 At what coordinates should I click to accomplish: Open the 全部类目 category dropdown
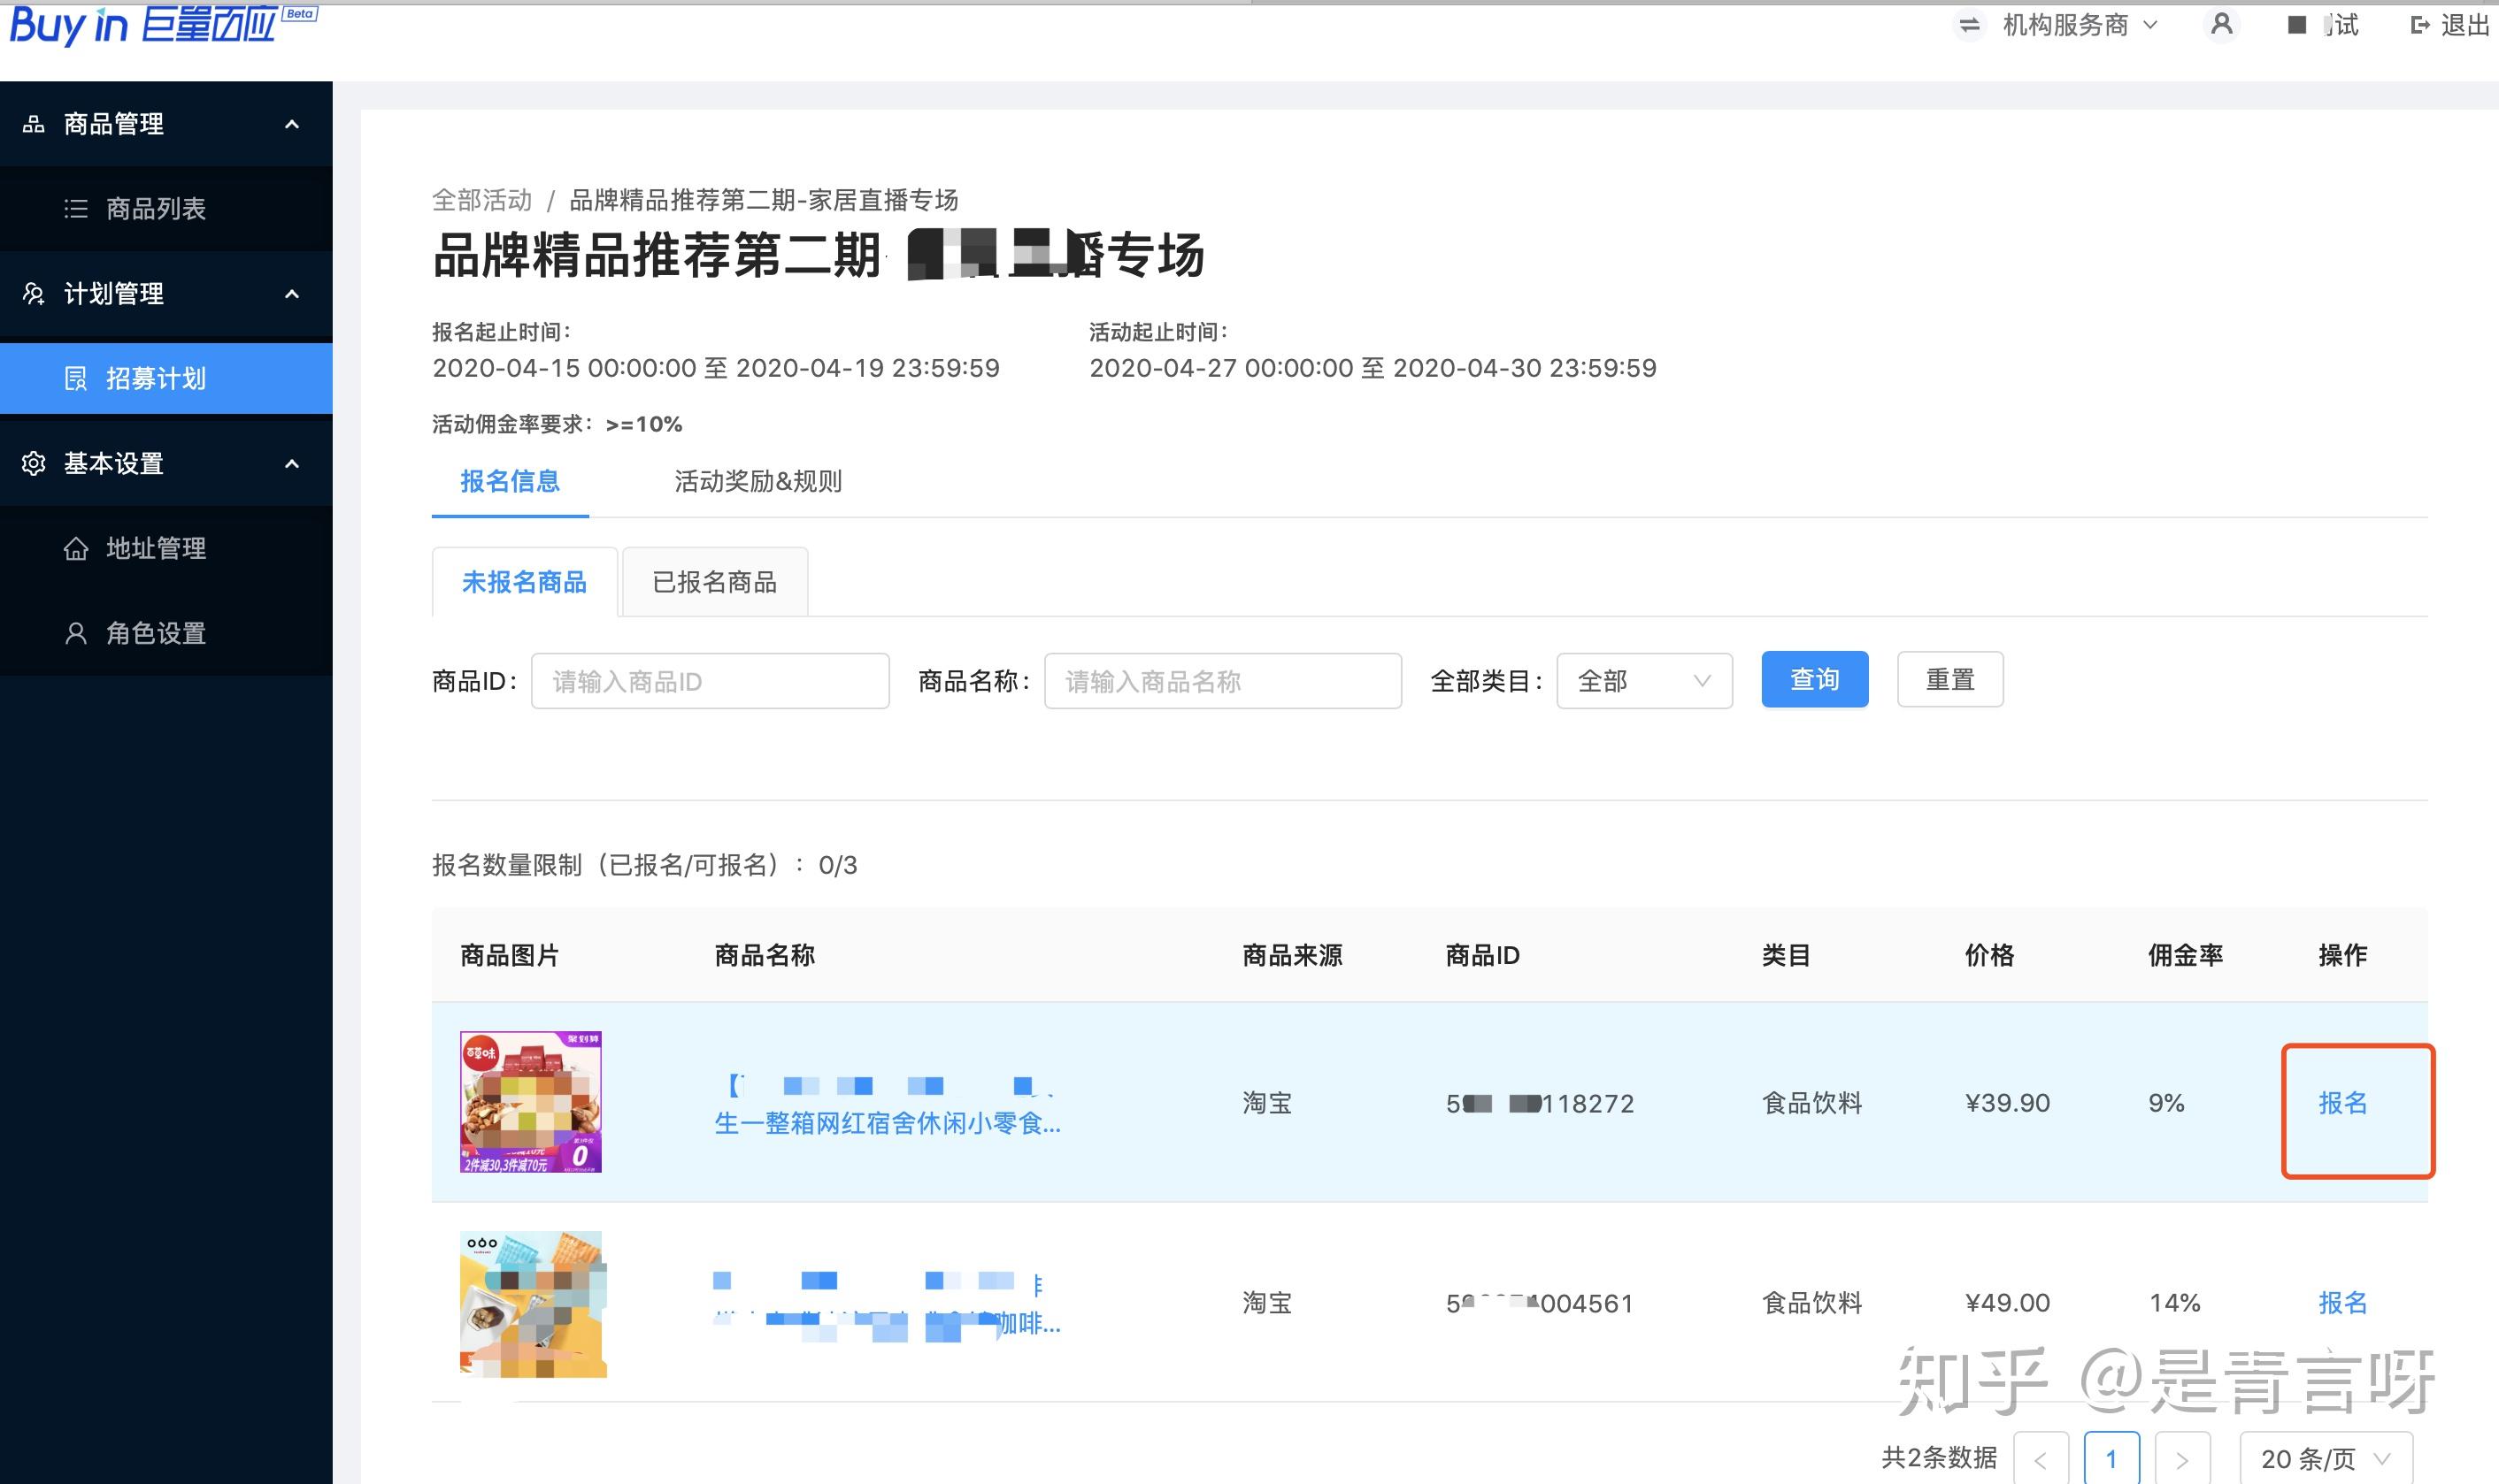(x=1645, y=681)
